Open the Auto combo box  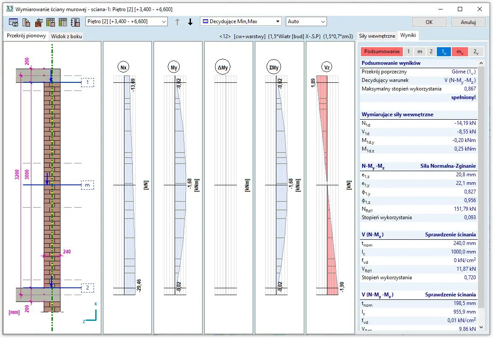click(x=306, y=21)
